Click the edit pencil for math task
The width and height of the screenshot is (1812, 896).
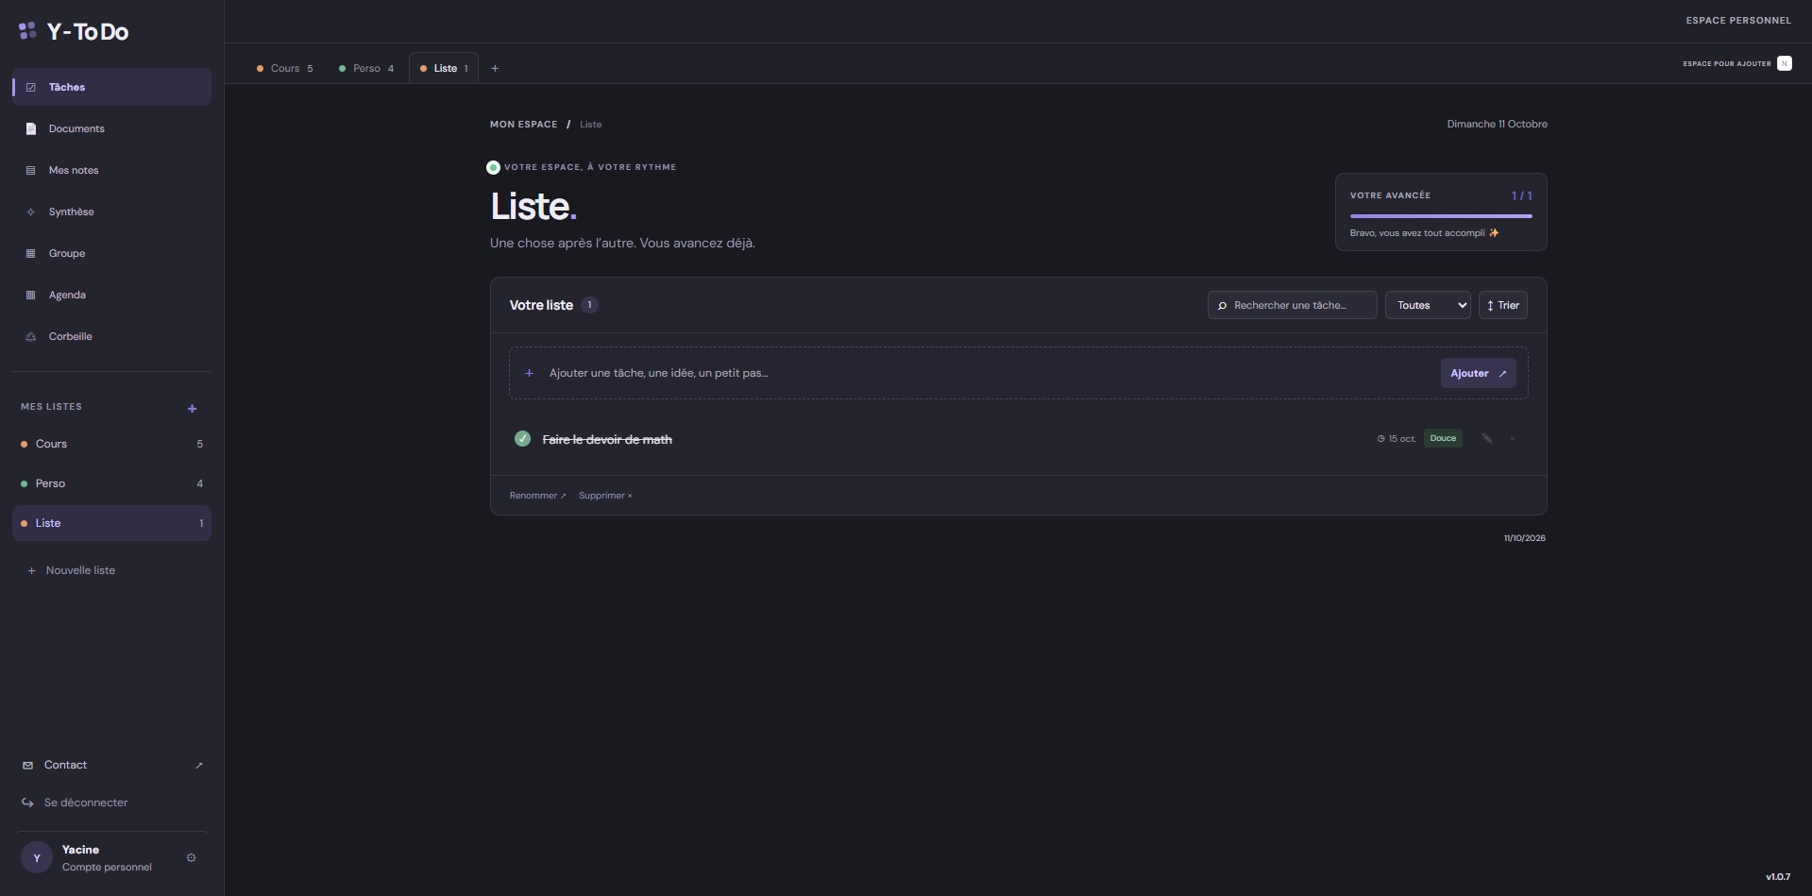1487,438
